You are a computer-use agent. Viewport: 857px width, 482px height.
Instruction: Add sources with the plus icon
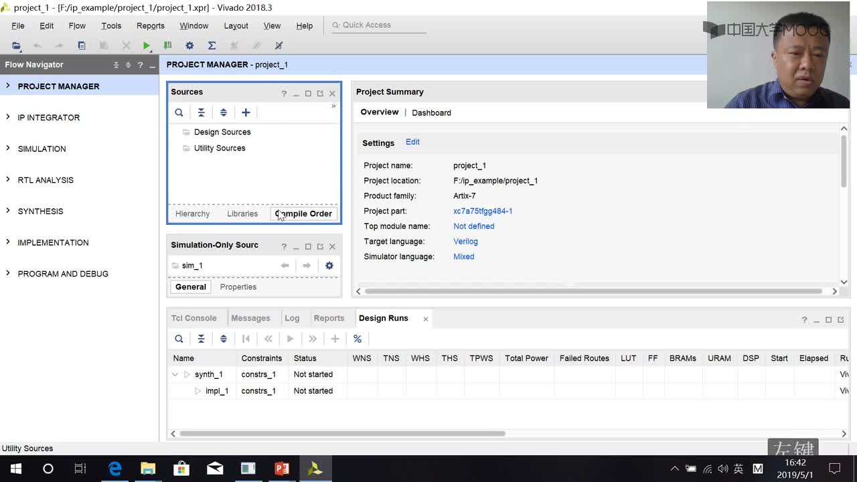pos(246,112)
